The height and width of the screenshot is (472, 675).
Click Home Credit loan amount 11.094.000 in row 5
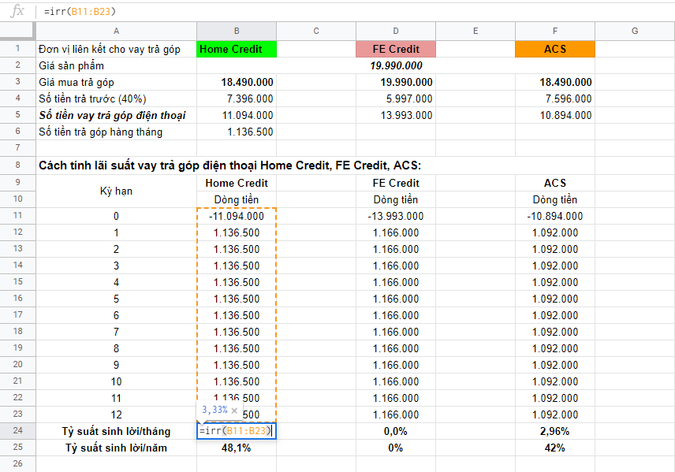(237, 115)
